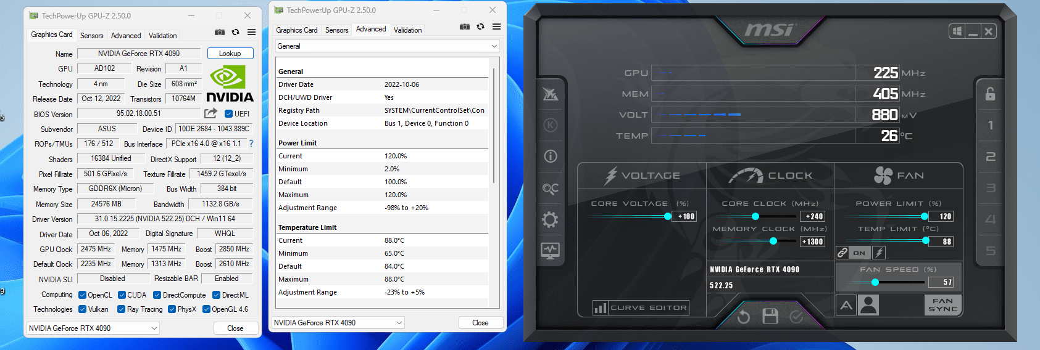Image resolution: width=1040 pixels, height=350 pixels.
Task: Click the refresh icon in left GPU-Z window
Action: pyautogui.click(x=235, y=32)
